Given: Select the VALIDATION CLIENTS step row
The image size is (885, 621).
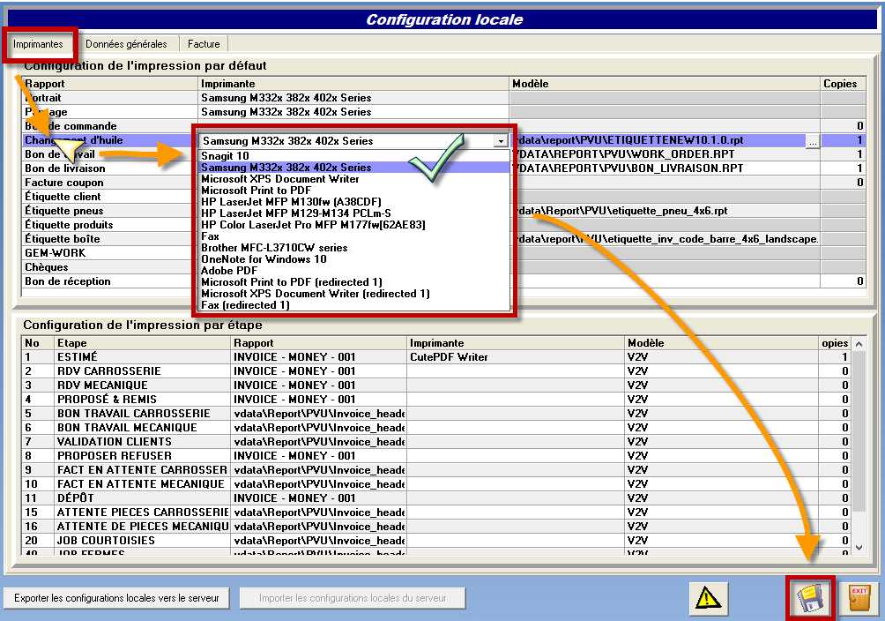Looking at the screenshot, I should (x=436, y=442).
